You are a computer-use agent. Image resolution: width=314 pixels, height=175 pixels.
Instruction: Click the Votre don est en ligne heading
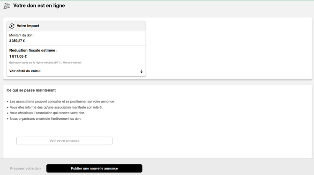coord(39,6)
